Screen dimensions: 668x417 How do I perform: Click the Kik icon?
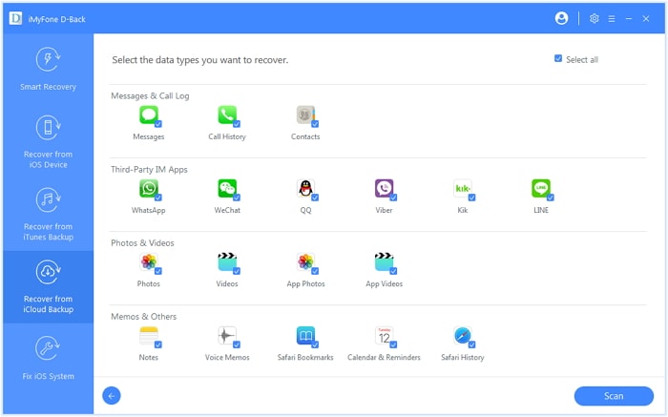463,188
